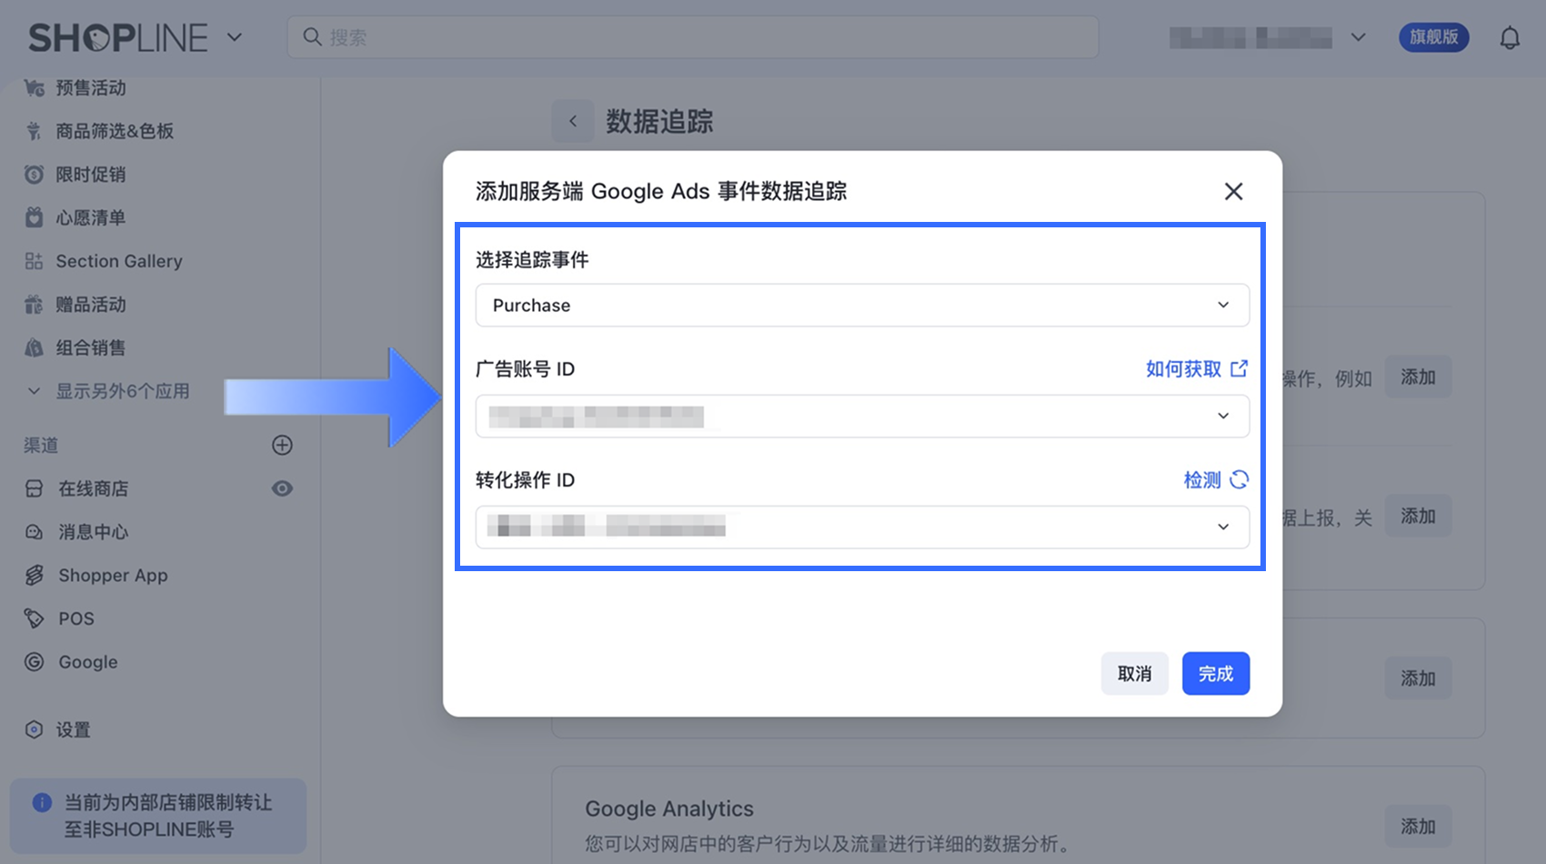Open POS channel in the sidebar
Image resolution: width=1546 pixels, height=864 pixels.
click(76, 618)
